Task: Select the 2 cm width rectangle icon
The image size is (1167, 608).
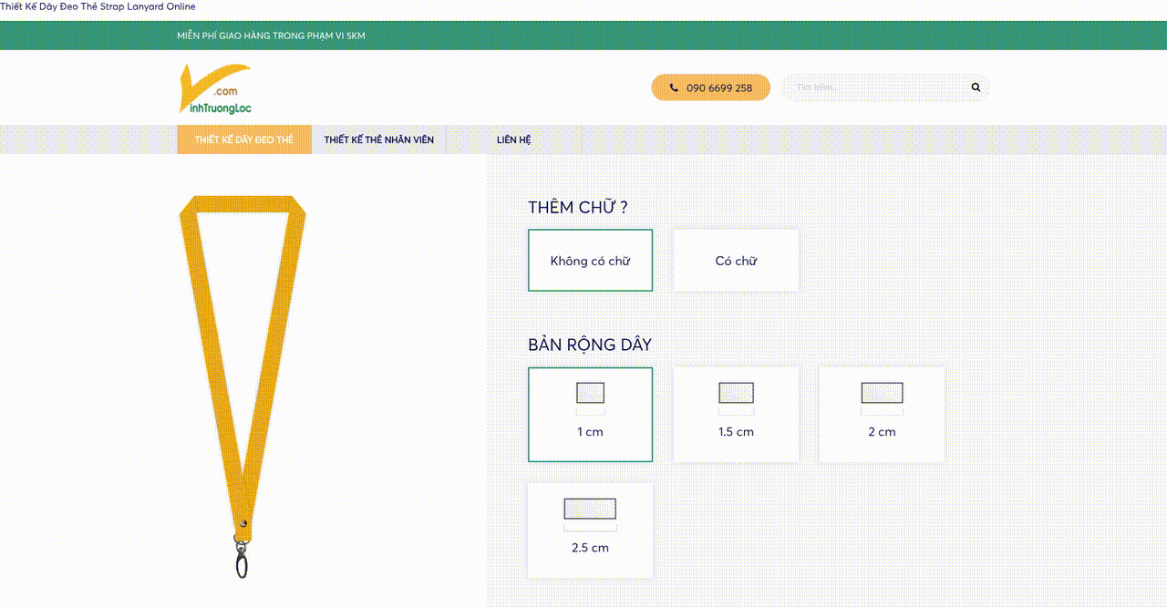Action: [882, 393]
